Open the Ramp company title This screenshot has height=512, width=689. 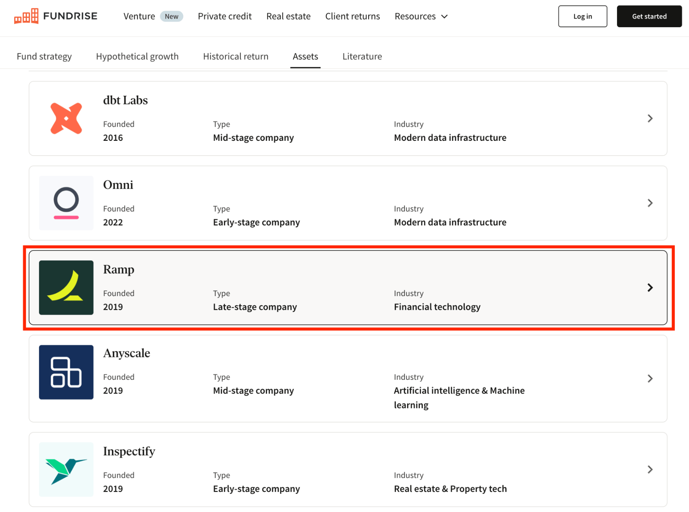click(119, 269)
